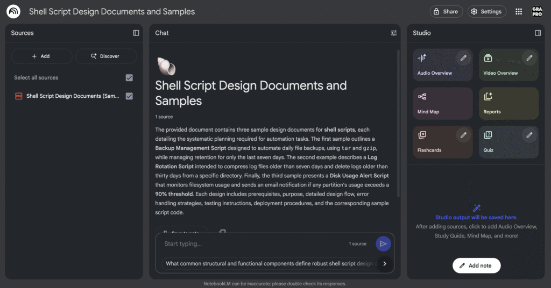Show next suggested question chevron
The height and width of the screenshot is (288, 551).
coord(384,263)
